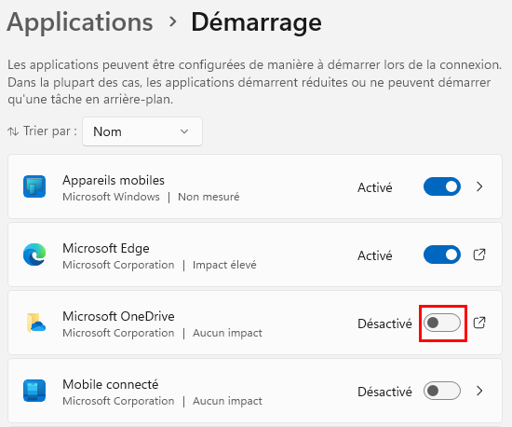The width and height of the screenshot is (512, 427).
Task: Open external link icon for Microsoft OneDrive
Action: (479, 323)
